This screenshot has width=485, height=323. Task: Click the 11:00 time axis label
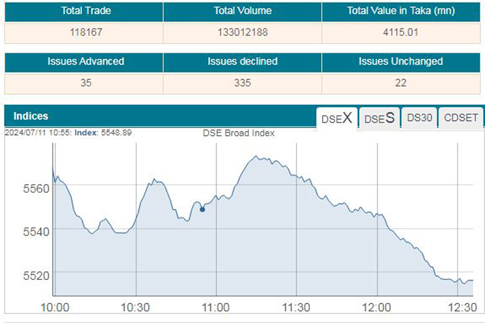[216, 307]
